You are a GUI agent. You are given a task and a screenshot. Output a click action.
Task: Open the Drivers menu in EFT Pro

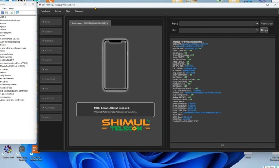point(58,11)
